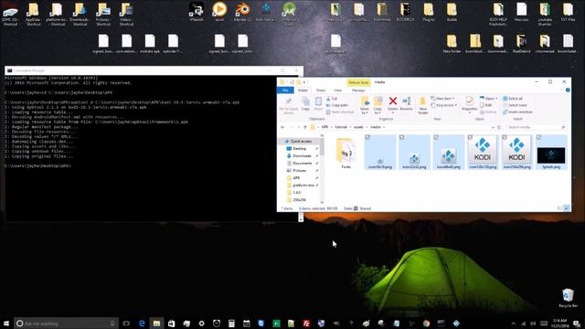Select the icon120x120.png Kodi thumbnail

pos(483,150)
